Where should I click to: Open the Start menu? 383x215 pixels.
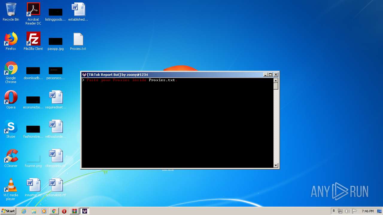[x=8, y=211]
